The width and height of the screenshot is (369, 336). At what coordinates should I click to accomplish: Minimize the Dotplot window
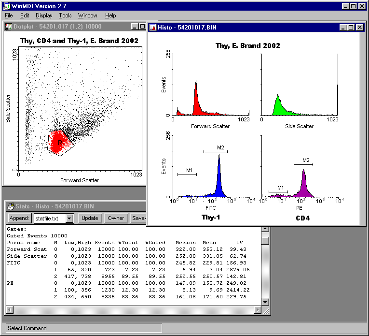[135, 27]
